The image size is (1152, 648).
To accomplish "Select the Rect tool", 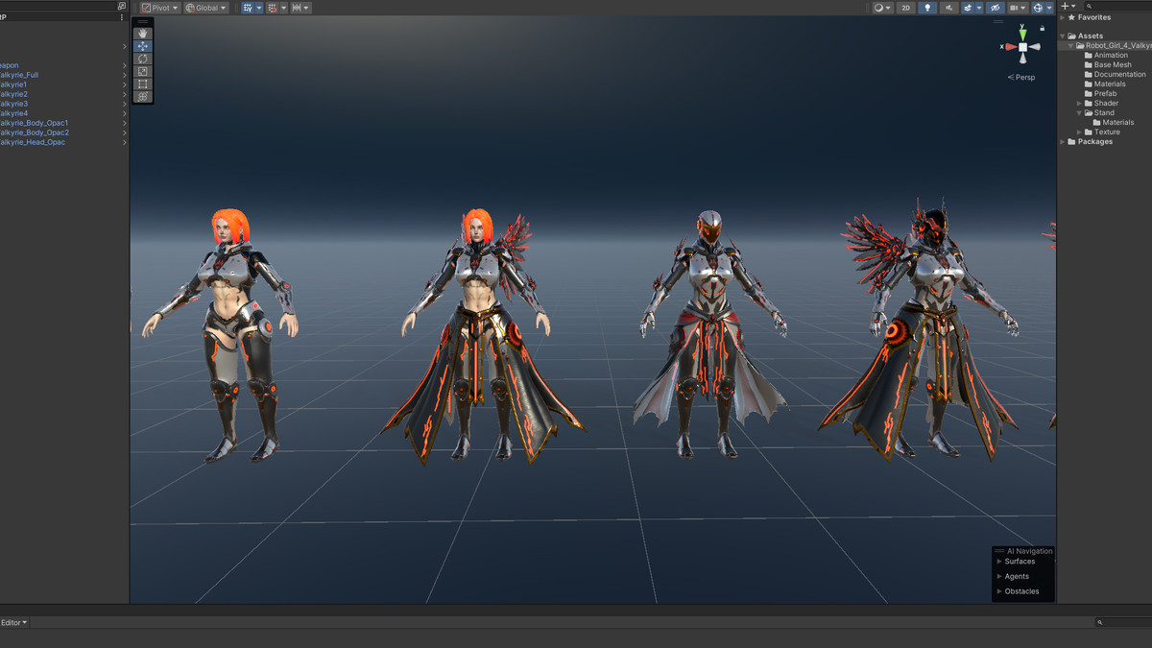I will pos(143,84).
